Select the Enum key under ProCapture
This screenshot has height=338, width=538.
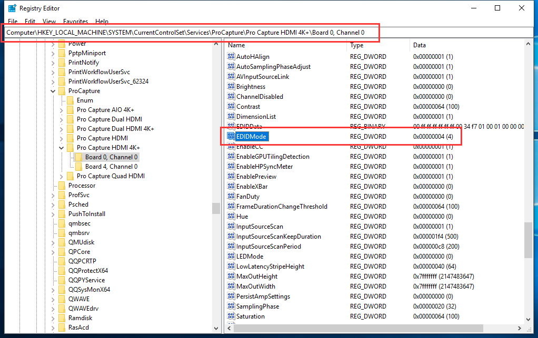[85, 100]
